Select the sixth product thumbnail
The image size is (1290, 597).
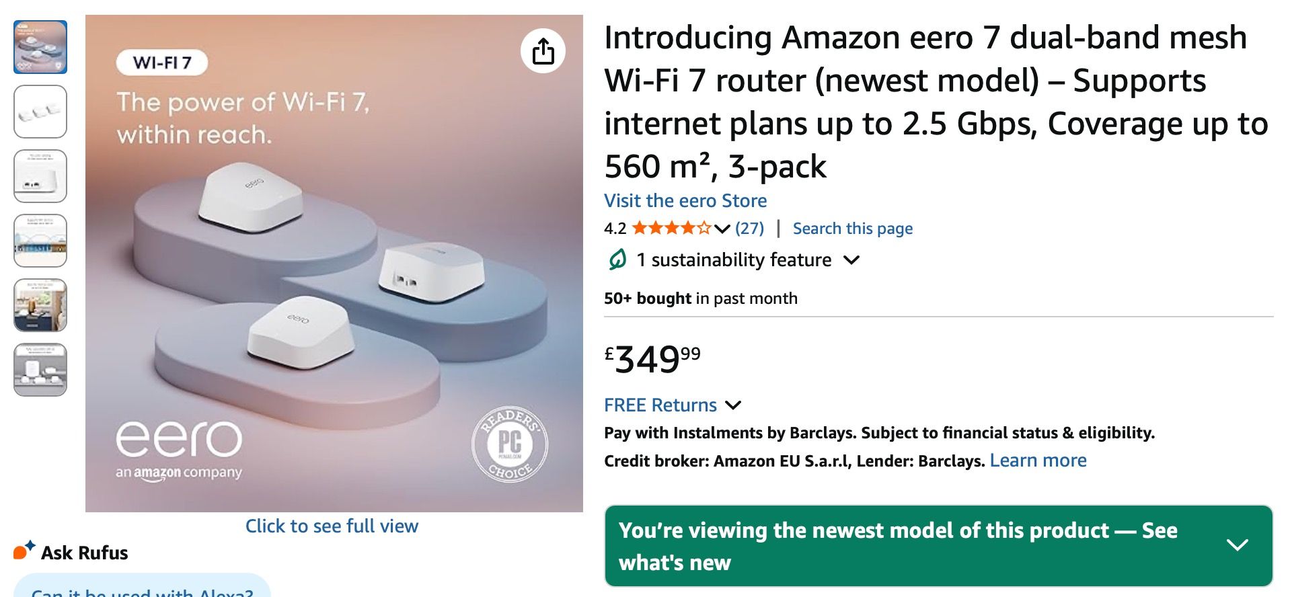(40, 370)
